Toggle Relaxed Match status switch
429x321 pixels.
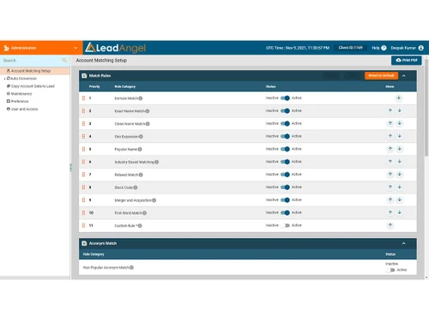coord(285,175)
